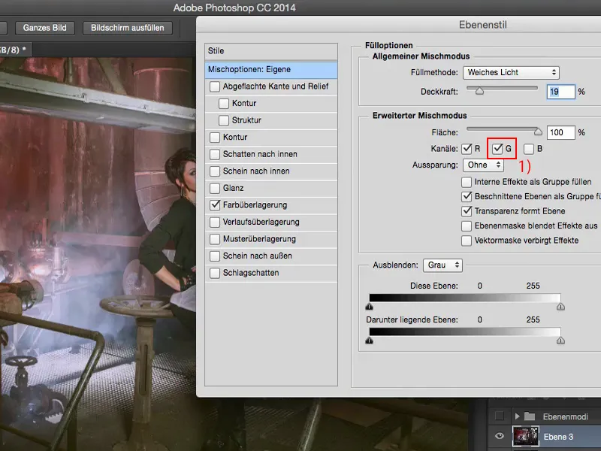Click the Schlagschatten style label
601x451 pixels.
pos(251,273)
